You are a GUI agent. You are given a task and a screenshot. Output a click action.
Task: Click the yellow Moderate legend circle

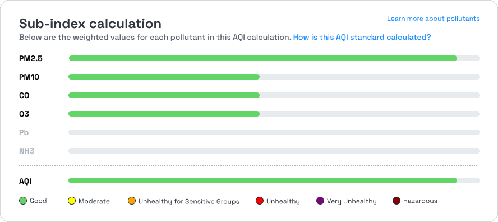point(72,201)
